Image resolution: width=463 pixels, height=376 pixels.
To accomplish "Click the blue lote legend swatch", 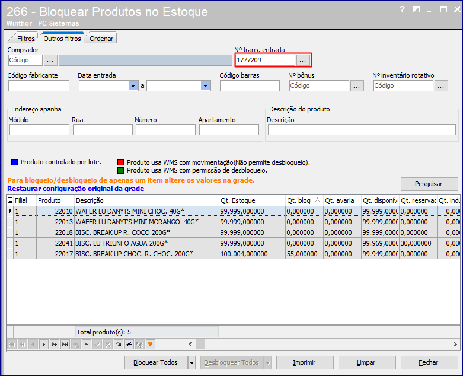I will click(14, 162).
